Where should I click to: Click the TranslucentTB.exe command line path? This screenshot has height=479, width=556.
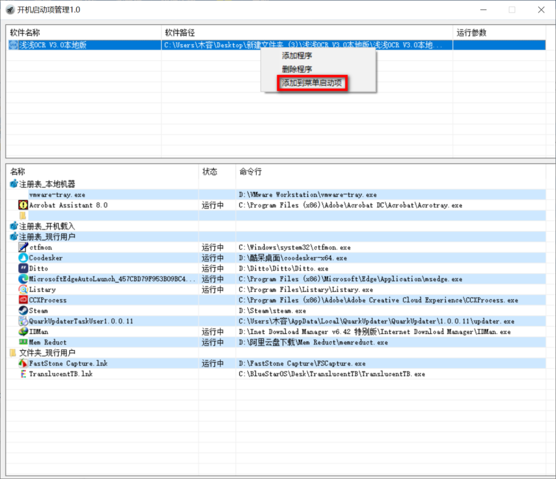pyautogui.click(x=332, y=374)
